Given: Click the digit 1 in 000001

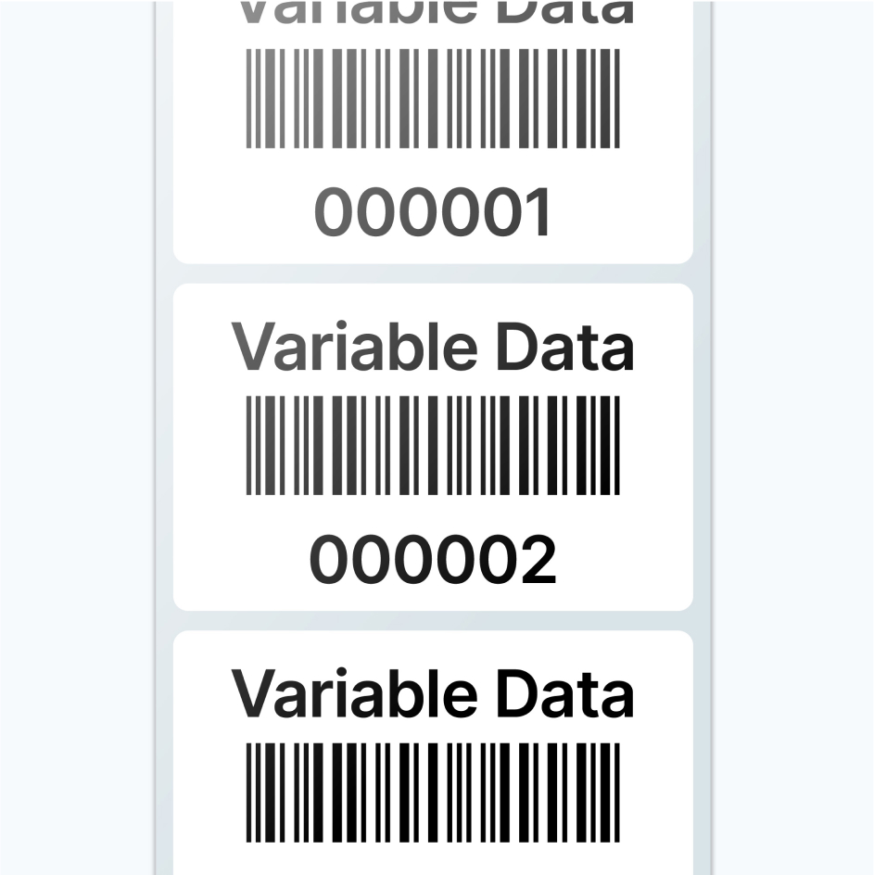Looking at the screenshot, I should [x=537, y=212].
